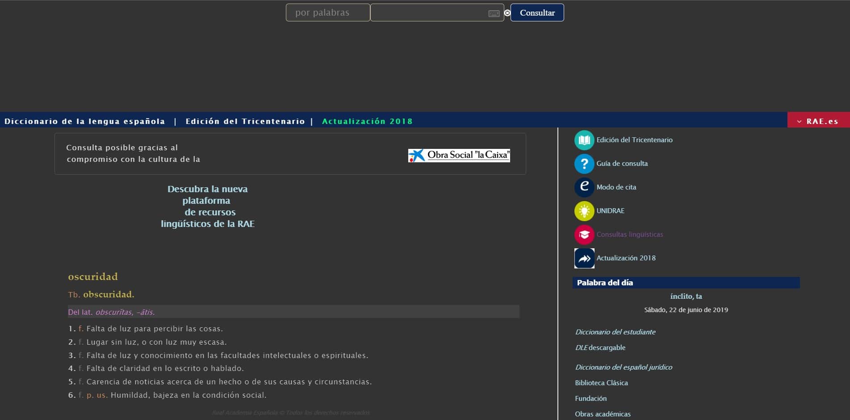Click the small round clear icon before Consultar
The height and width of the screenshot is (420, 850).
click(x=507, y=13)
